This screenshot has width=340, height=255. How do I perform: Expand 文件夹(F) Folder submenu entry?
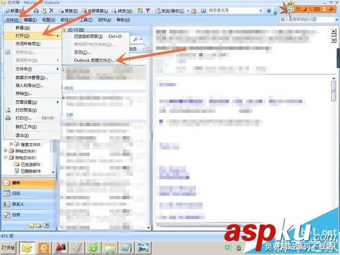point(33,69)
